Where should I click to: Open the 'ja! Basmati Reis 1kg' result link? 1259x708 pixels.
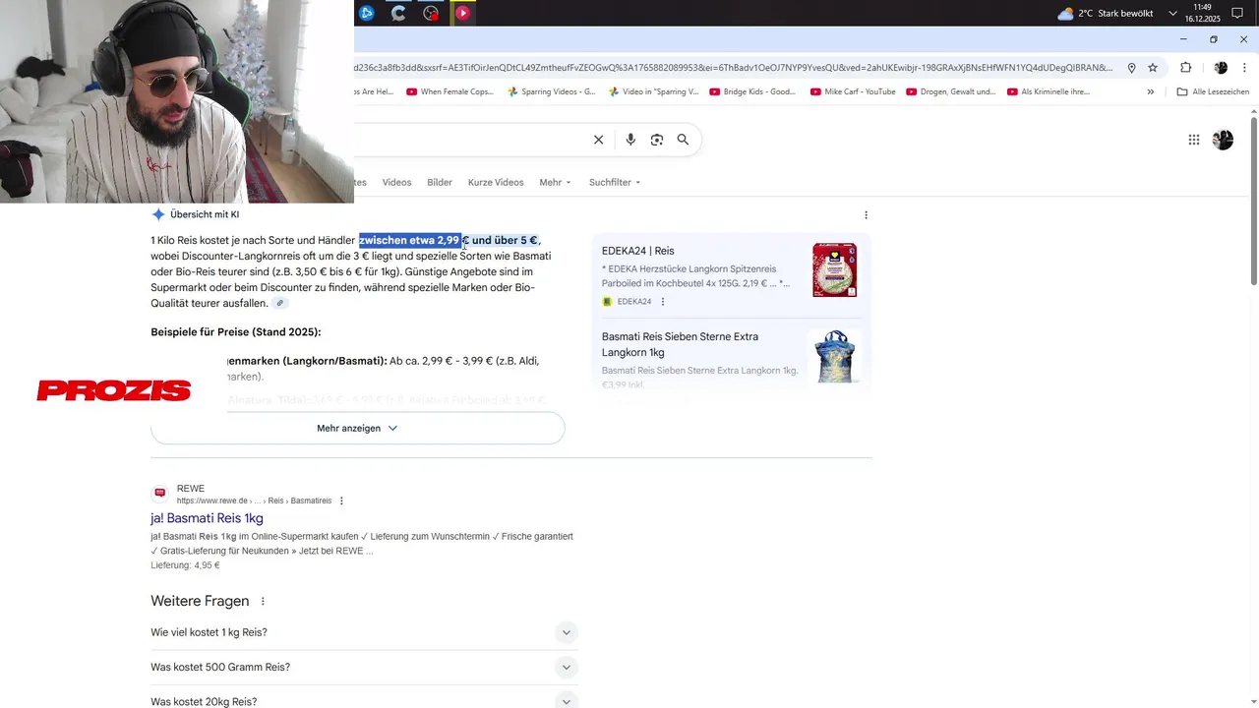(x=207, y=518)
